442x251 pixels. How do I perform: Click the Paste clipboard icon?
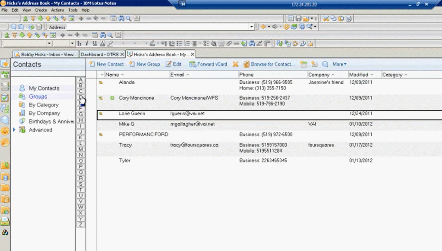coord(341,19)
